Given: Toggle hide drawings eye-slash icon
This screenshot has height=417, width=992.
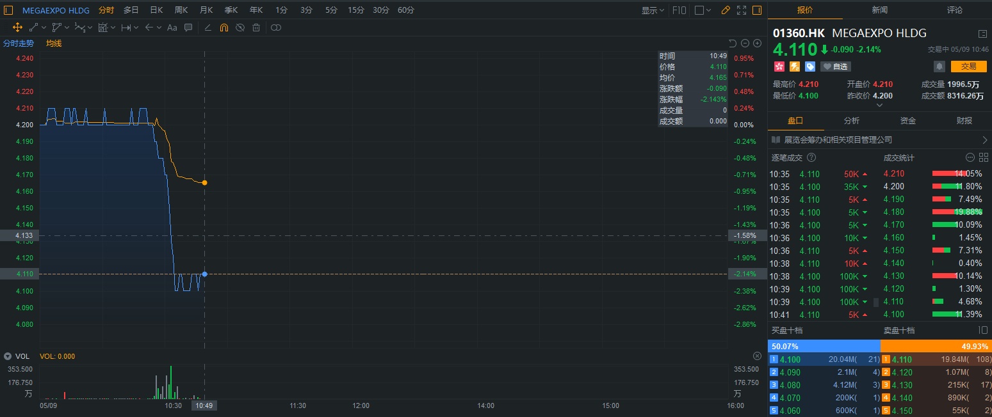Looking at the screenshot, I should click(x=240, y=28).
